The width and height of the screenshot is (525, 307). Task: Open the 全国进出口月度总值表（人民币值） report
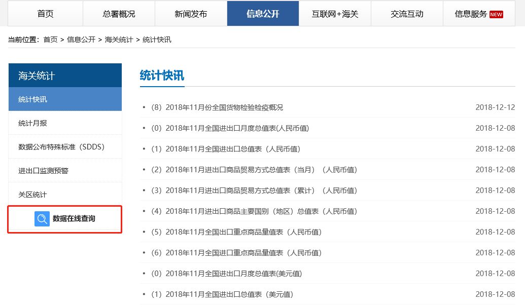[x=228, y=128]
